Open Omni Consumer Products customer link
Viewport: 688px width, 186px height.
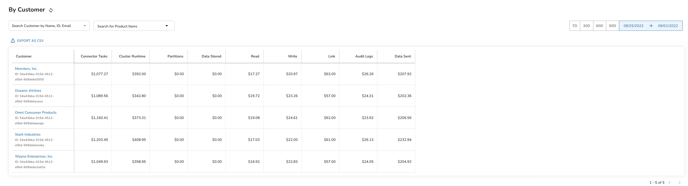(35, 113)
